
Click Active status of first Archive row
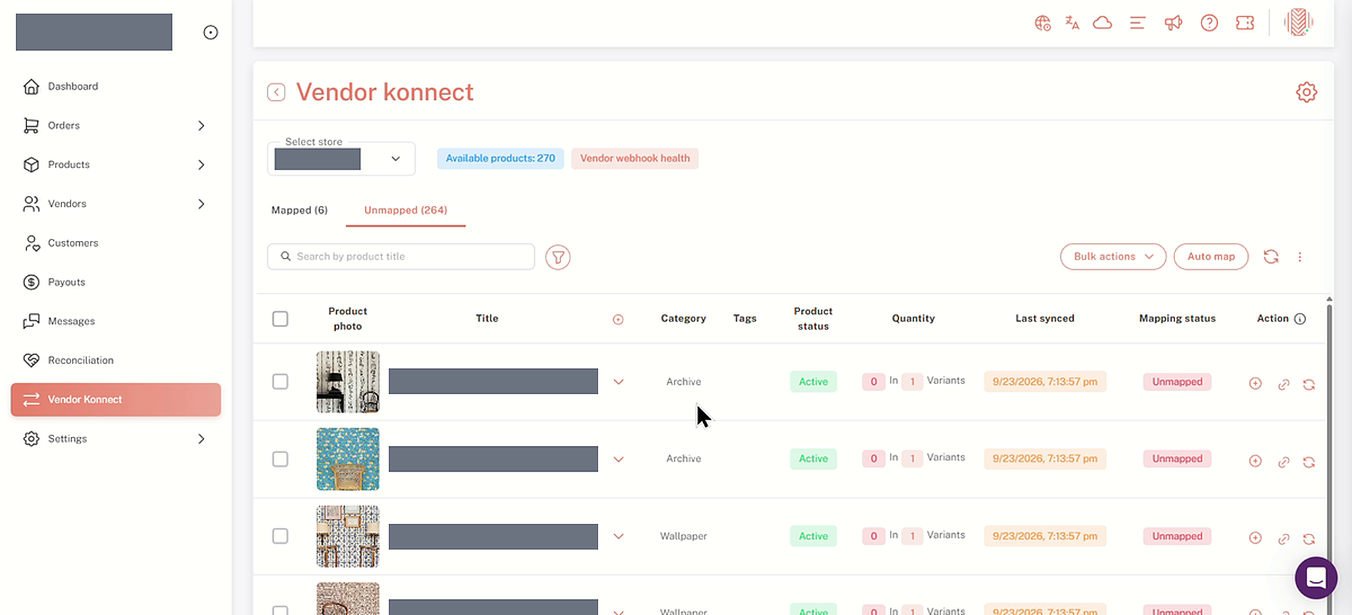pyautogui.click(x=813, y=382)
